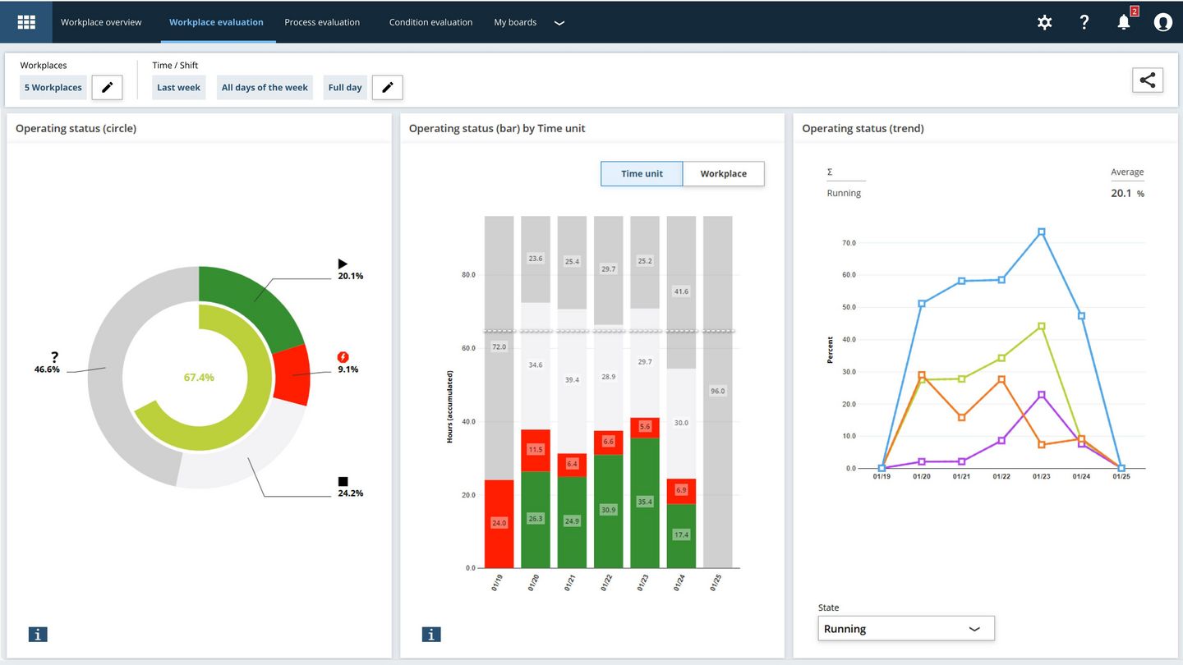Go to the Workplace overview tab
This screenshot has height=665, width=1183.
click(101, 22)
